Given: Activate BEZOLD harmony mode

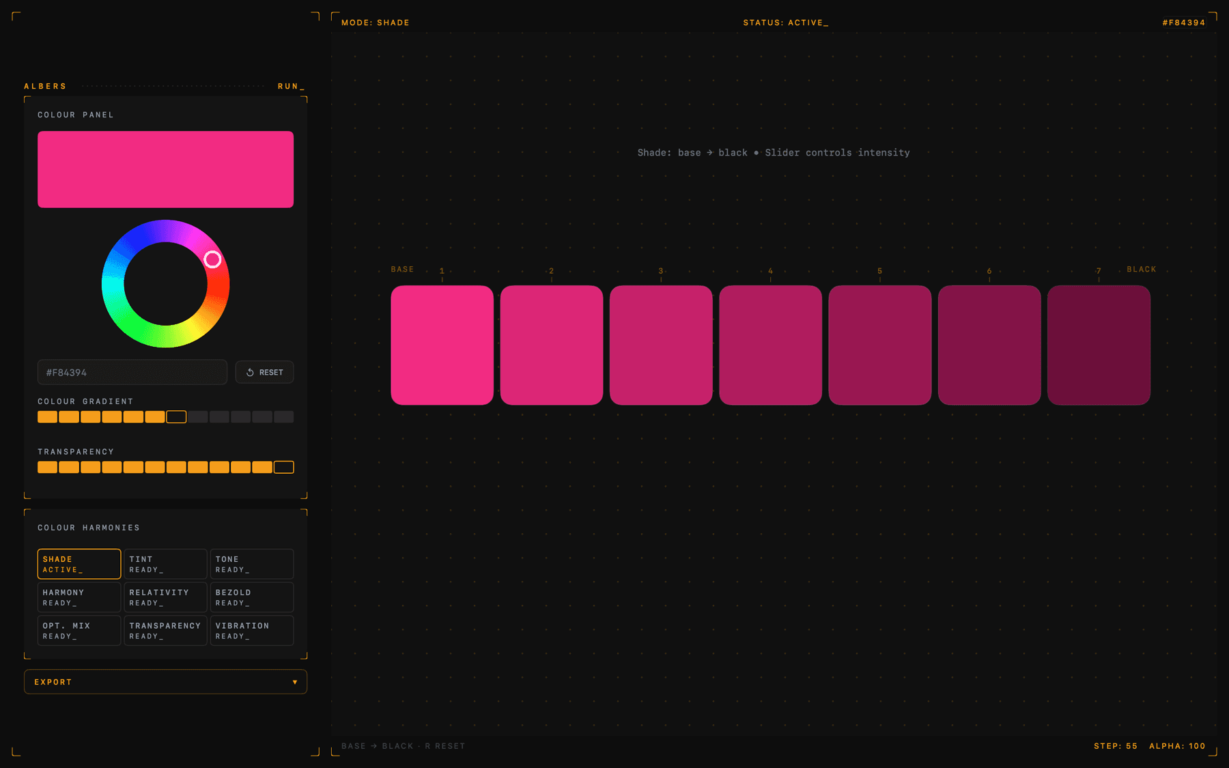Looking at the screenshot, I should click(x=252, y=597).
